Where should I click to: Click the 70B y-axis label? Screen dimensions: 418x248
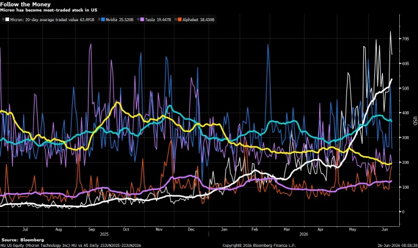point(405,39)
